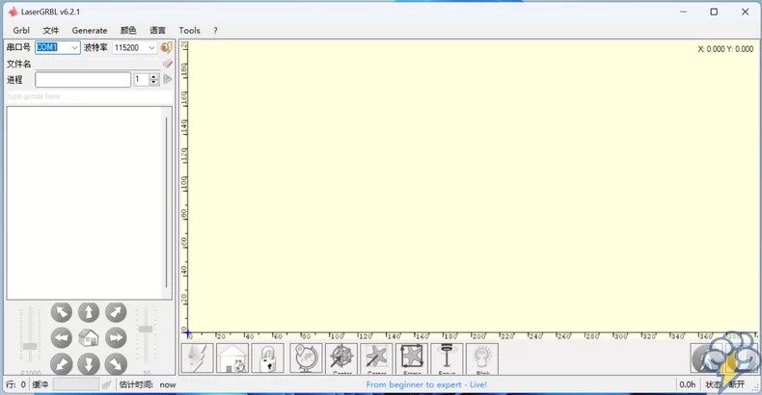
Task: Increase the run count with spinner up arrow
Action: (154, 77)
